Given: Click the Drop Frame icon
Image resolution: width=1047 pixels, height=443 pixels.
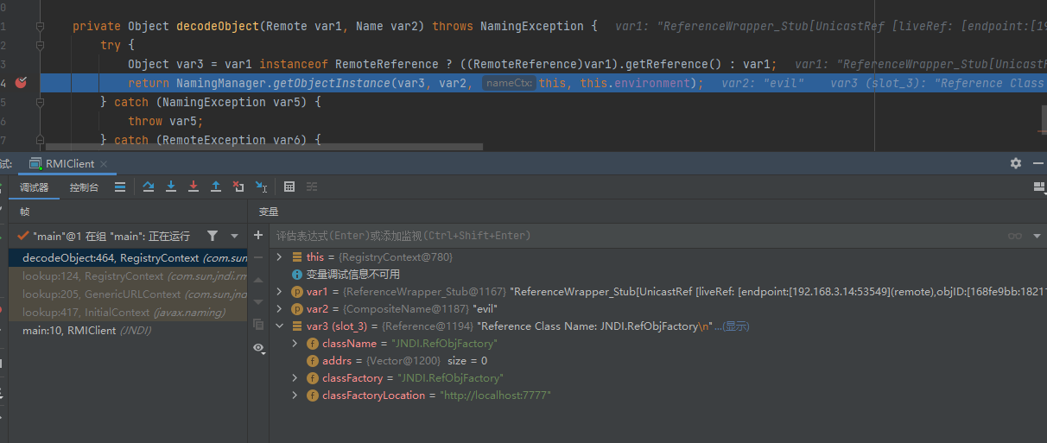Looking at the screenshot, I should [x=238, y=187].
